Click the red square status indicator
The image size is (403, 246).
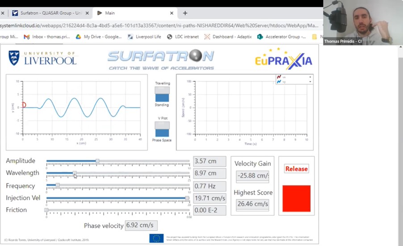pos(296,199)
